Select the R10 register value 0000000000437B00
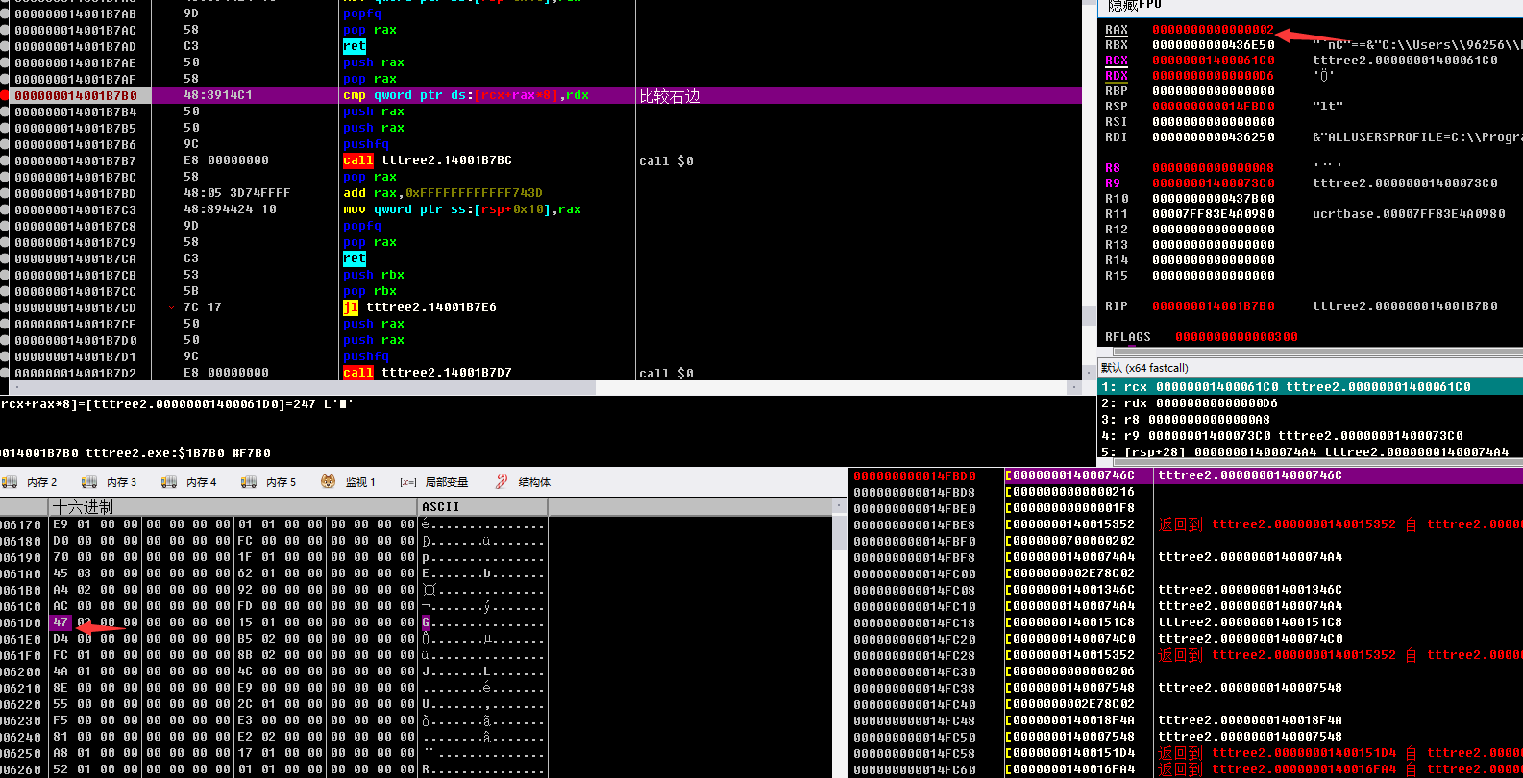This screenshot has height=778, width=1523. [x=1214, y=199]
